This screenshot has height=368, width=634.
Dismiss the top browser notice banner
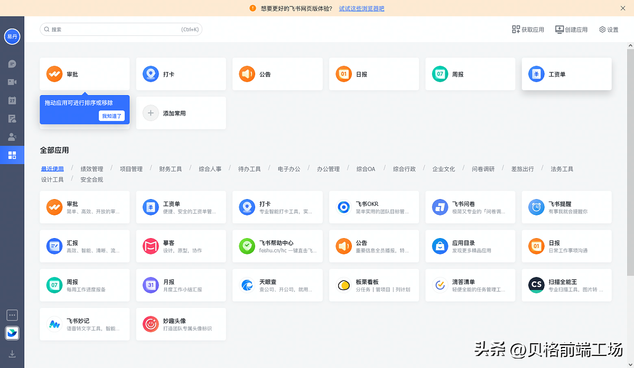click(x=623, y=8)
